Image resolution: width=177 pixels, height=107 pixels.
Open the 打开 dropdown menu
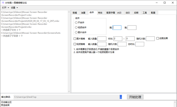pos(5,8)
